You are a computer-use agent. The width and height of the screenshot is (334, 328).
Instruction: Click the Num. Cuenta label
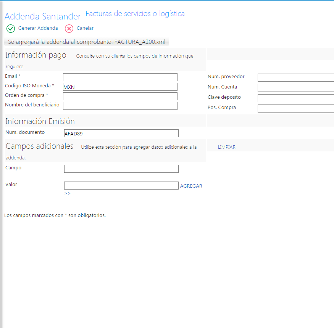(x=222, y=87)
